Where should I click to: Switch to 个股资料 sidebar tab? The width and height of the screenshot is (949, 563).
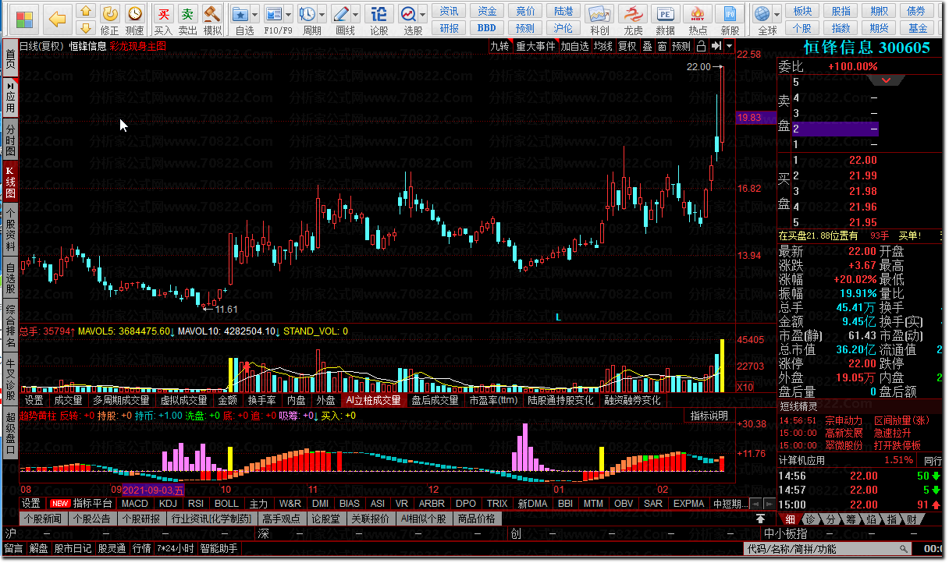[x=10, y=230]
